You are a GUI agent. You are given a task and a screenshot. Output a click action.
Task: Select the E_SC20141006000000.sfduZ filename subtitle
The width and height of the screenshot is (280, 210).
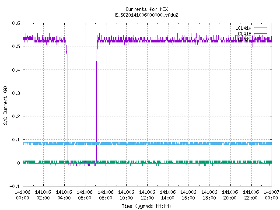click(x=147, y=15)
